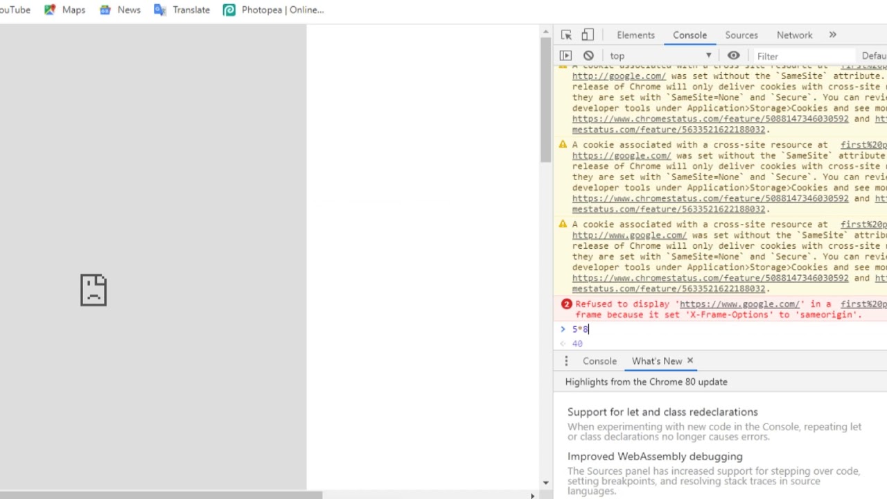Click the console prompt chevron arrow

[x=563, y=329]
